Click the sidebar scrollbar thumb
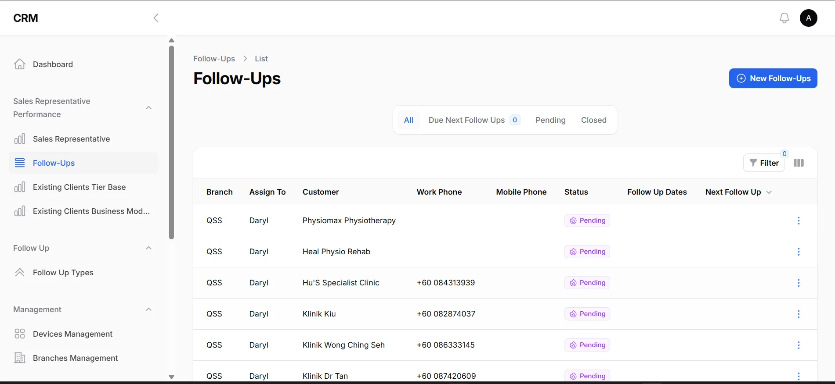Screen dimensions: 835x384 171,142
